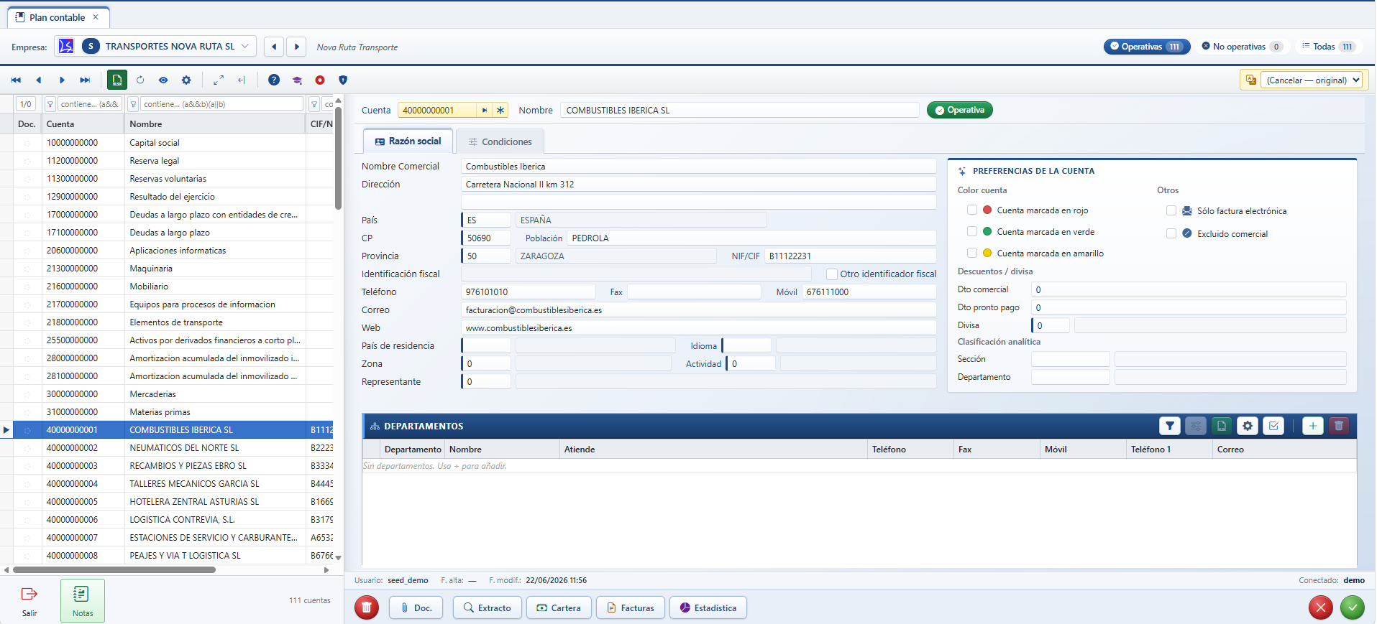The height and width of the screenshot is (624, 1377).
Task: Click the blue shield icon in toolbar
Action: 343,80
